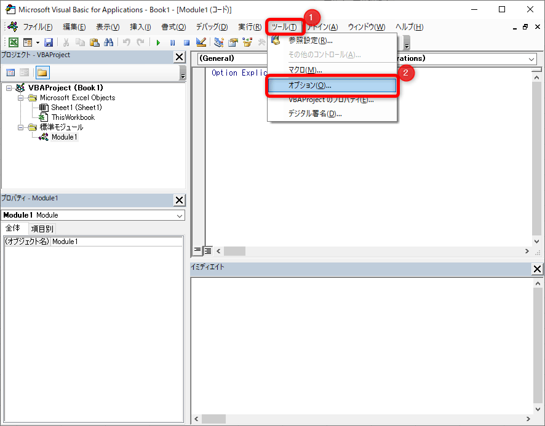Collapse the Microsoft Excel Objects folder
Image resolution: width=545 pixels, height=426 pixels.
[x=20, y=98]
